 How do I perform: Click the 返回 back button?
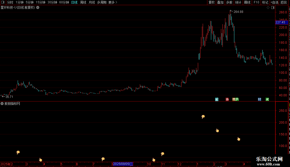tap(283, 2)
